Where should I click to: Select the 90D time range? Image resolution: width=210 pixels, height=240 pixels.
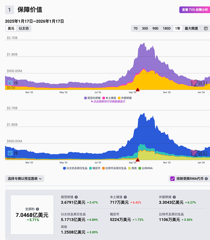tap(155, 28)
